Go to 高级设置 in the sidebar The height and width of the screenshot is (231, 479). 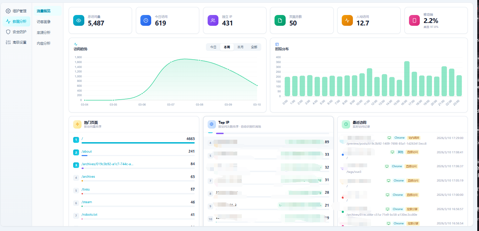(16, 43)
